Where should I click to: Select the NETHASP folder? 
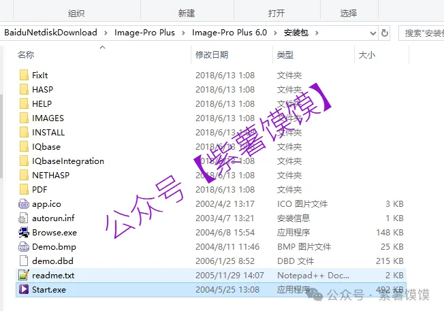(50, 176)
